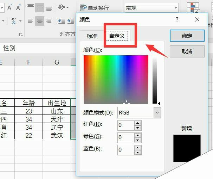Click the 红色(R) value field
The width and height of the screenshot is (213, 179).
126,125
